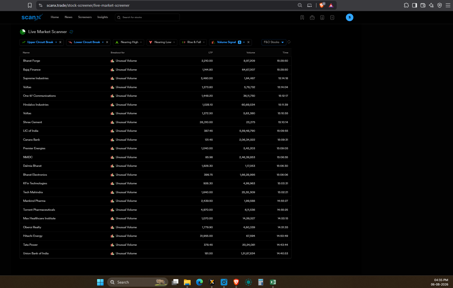Click the install app icon in address bar
Screen dimensions: 453x288
click(309, 5)
